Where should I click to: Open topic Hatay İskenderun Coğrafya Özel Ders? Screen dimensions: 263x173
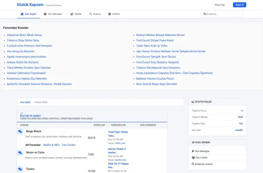tap(174, 73)
